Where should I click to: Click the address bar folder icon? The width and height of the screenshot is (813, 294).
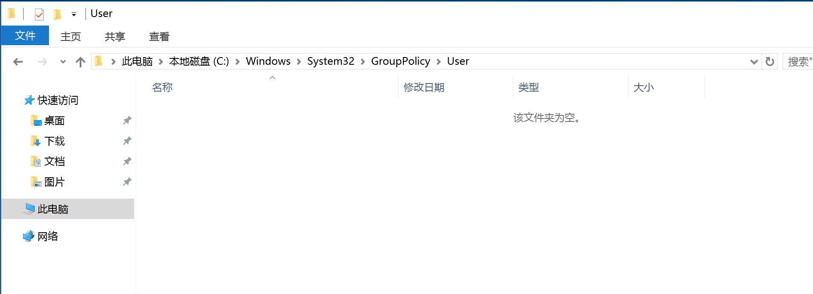[x=98, y=61]
